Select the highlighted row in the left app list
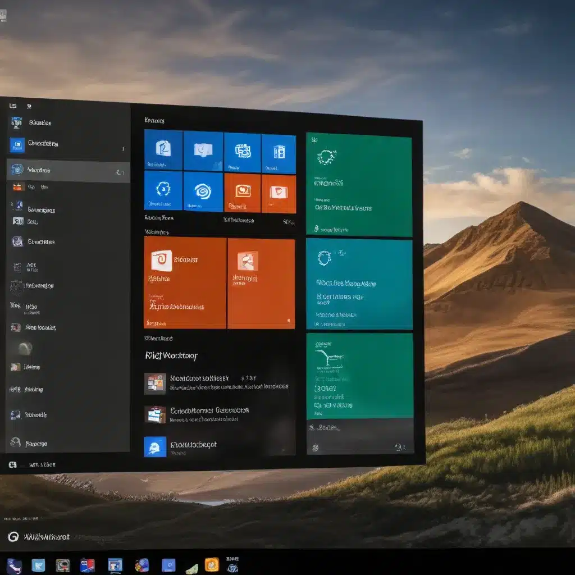Viewport: 575px width, 575px height. point(68,171)
